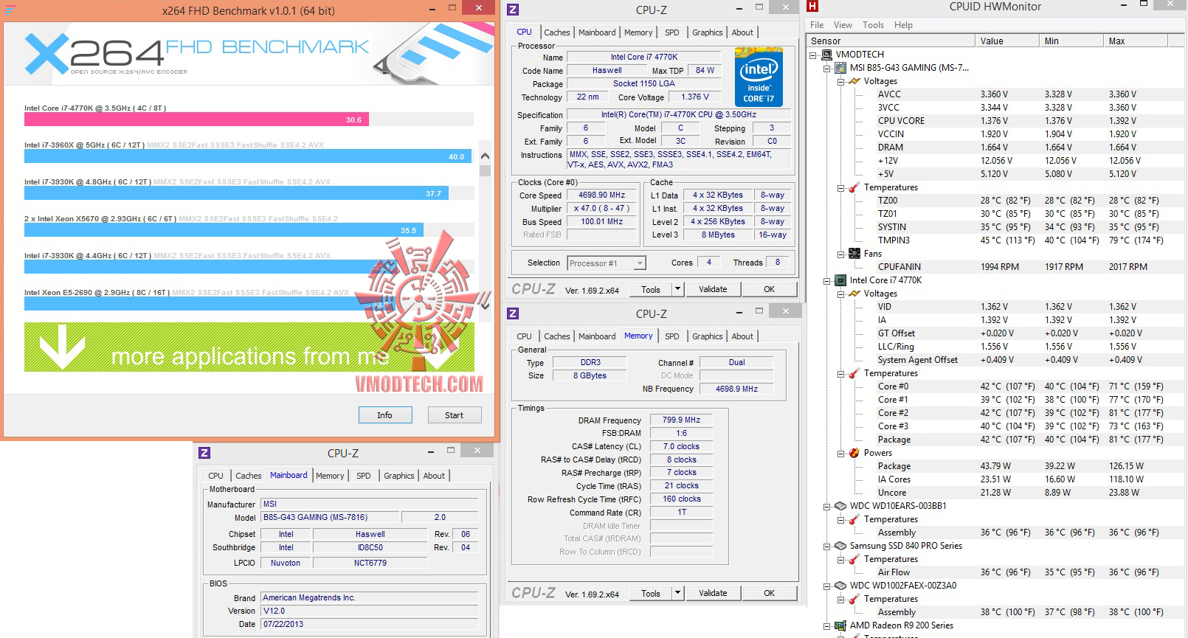This screenshot has height=638, width=1188.
Task: Collapse the VMODTECH root tree node
Action: [x=813, y=55]
